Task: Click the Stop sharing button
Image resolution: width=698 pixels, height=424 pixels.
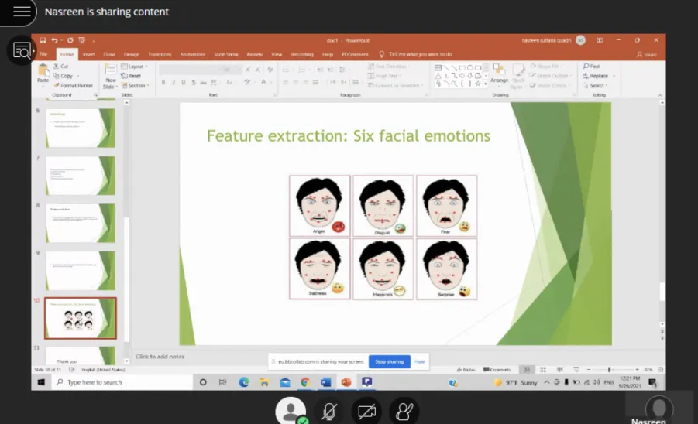Action: pos(389,361)
